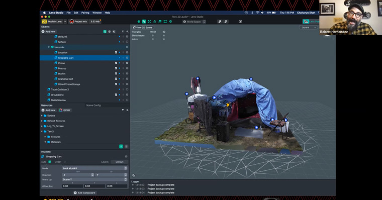This screenshot has height=200, width=382.
Task: Click the red Project Info icon
Action: (x=71, y=22)
